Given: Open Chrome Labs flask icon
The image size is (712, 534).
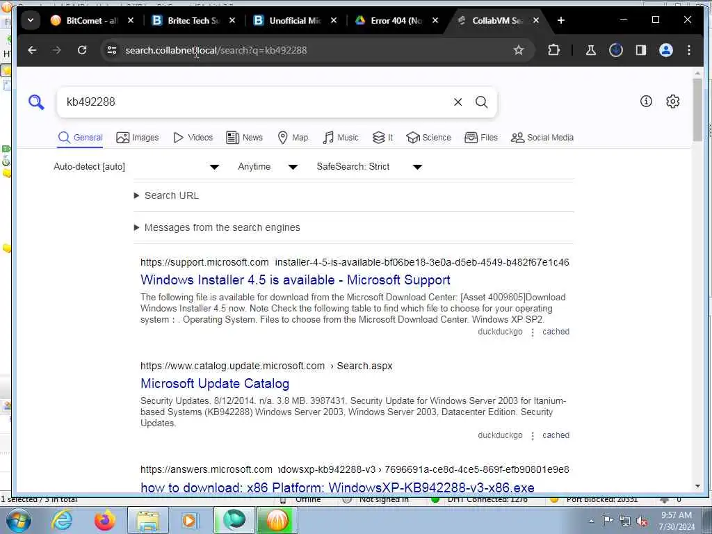Looking at the screenshot, I should (591, 50).
